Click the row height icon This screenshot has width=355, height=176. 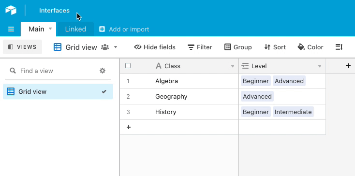[x=339, y=47]
